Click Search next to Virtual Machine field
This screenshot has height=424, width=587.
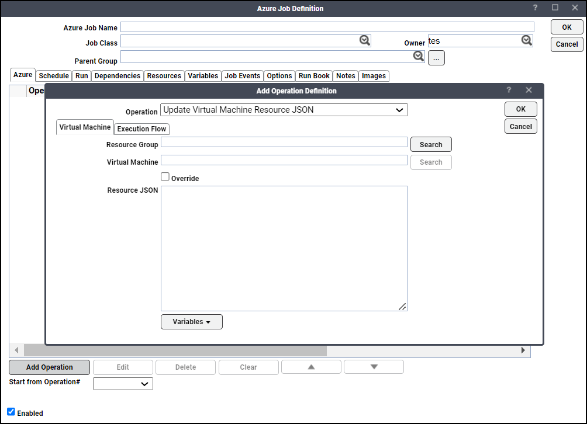pos(431,162)
